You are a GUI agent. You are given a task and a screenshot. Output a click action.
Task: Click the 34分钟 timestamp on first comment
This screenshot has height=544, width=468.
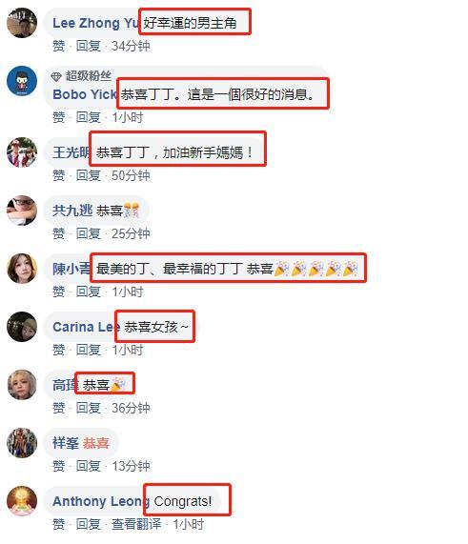pos(131,46)
